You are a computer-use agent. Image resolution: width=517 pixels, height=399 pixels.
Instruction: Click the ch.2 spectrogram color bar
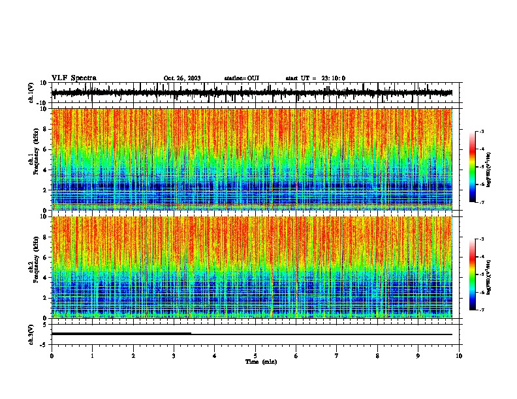[473, 274]
